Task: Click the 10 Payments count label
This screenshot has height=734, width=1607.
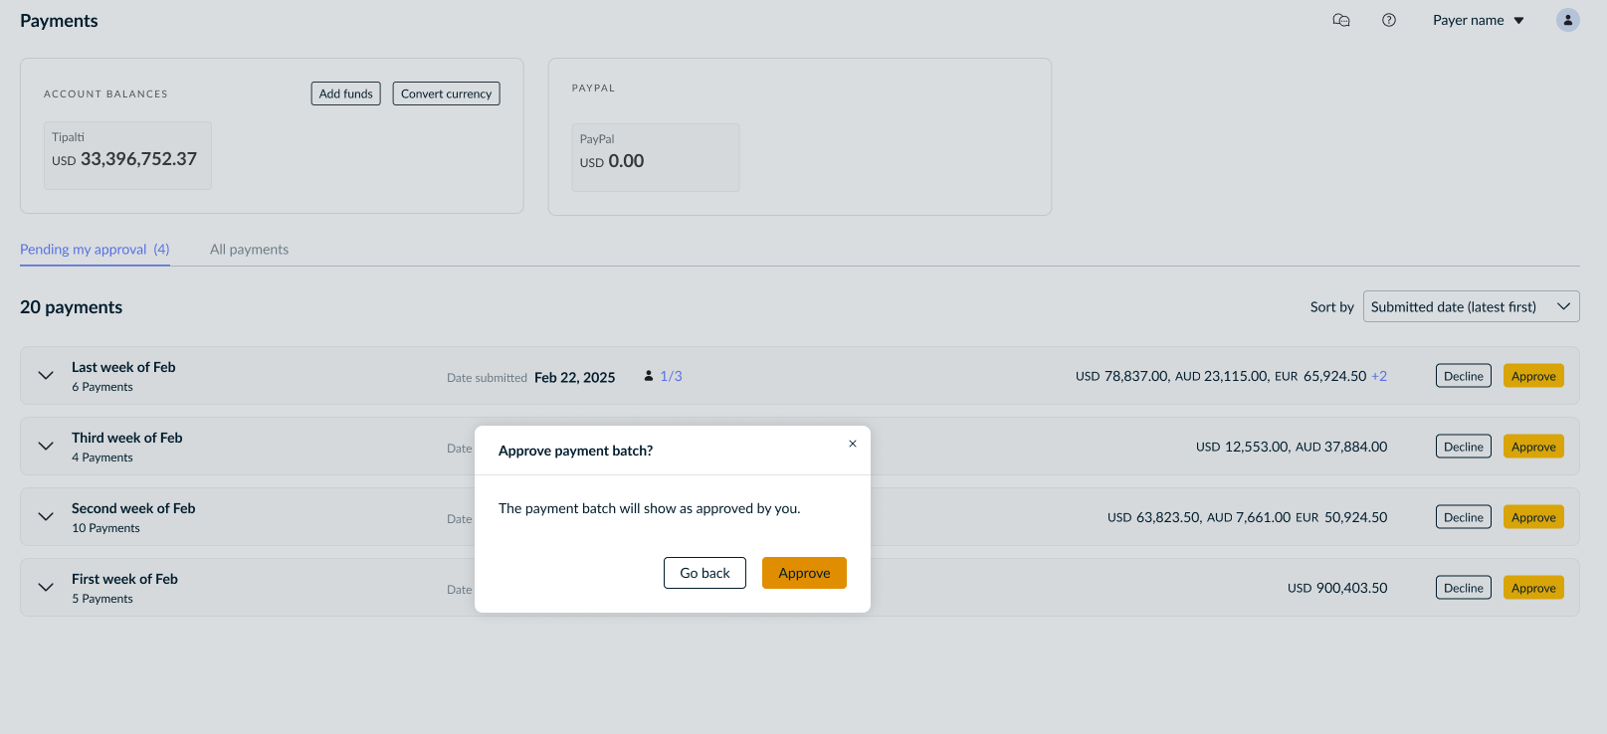Action: 105,528
